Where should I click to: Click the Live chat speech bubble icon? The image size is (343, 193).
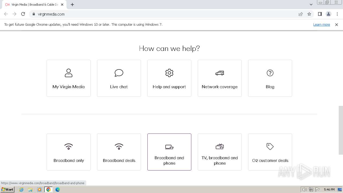[119, 73]
